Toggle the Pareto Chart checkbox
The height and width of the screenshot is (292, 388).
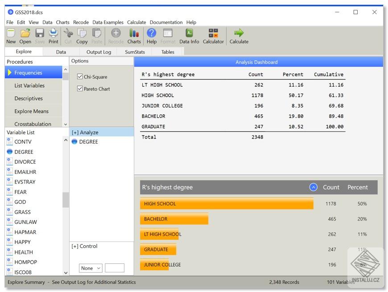(x=80, y=89)
